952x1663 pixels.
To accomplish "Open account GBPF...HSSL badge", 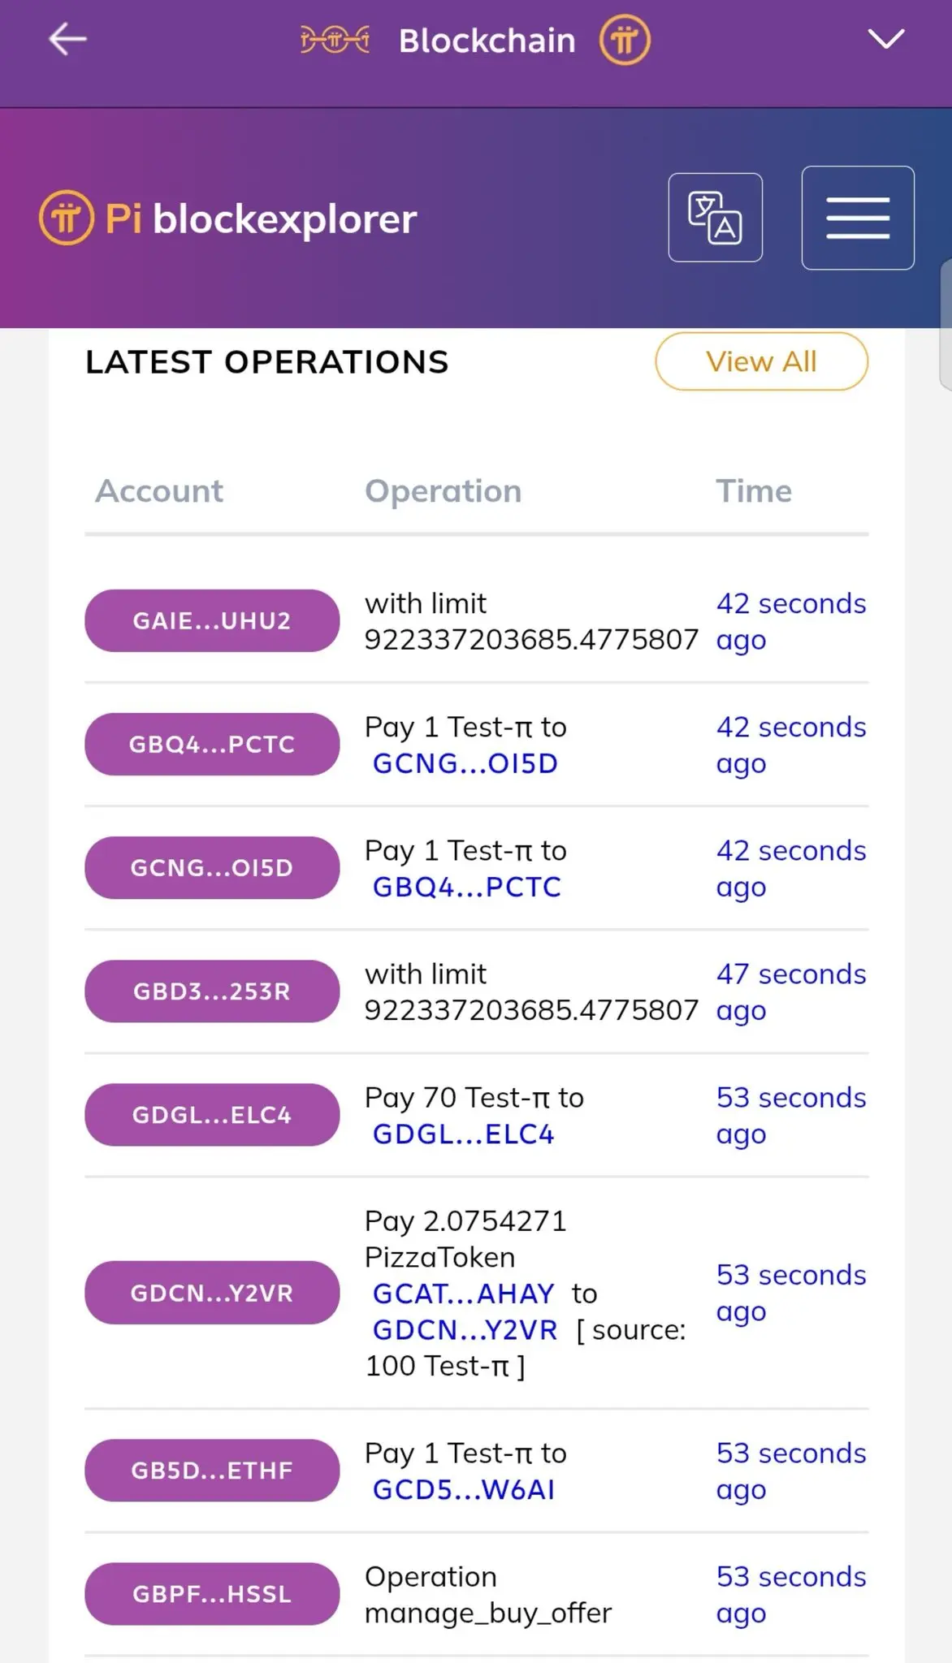I will [x=212, y=1593].
